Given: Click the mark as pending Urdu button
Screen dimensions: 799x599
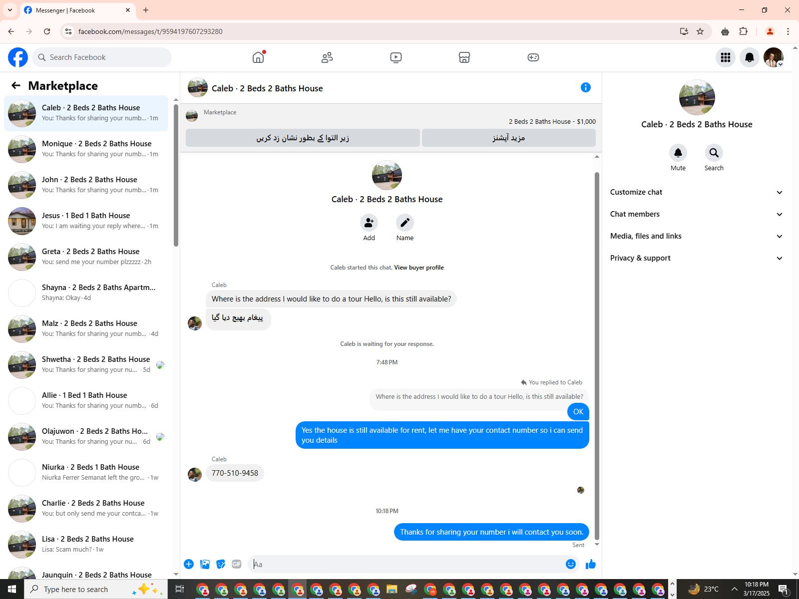Looking at the screenshot, I should pyautogui.click(x=303, y=138).
